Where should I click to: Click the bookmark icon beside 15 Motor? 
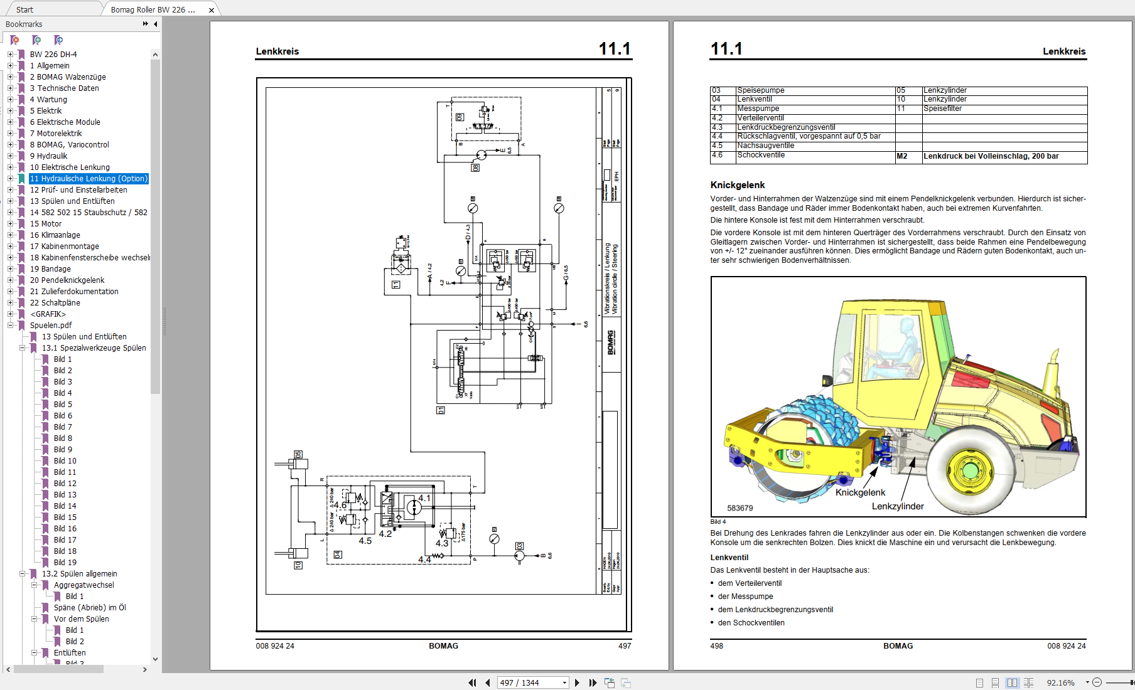(21, 224)
